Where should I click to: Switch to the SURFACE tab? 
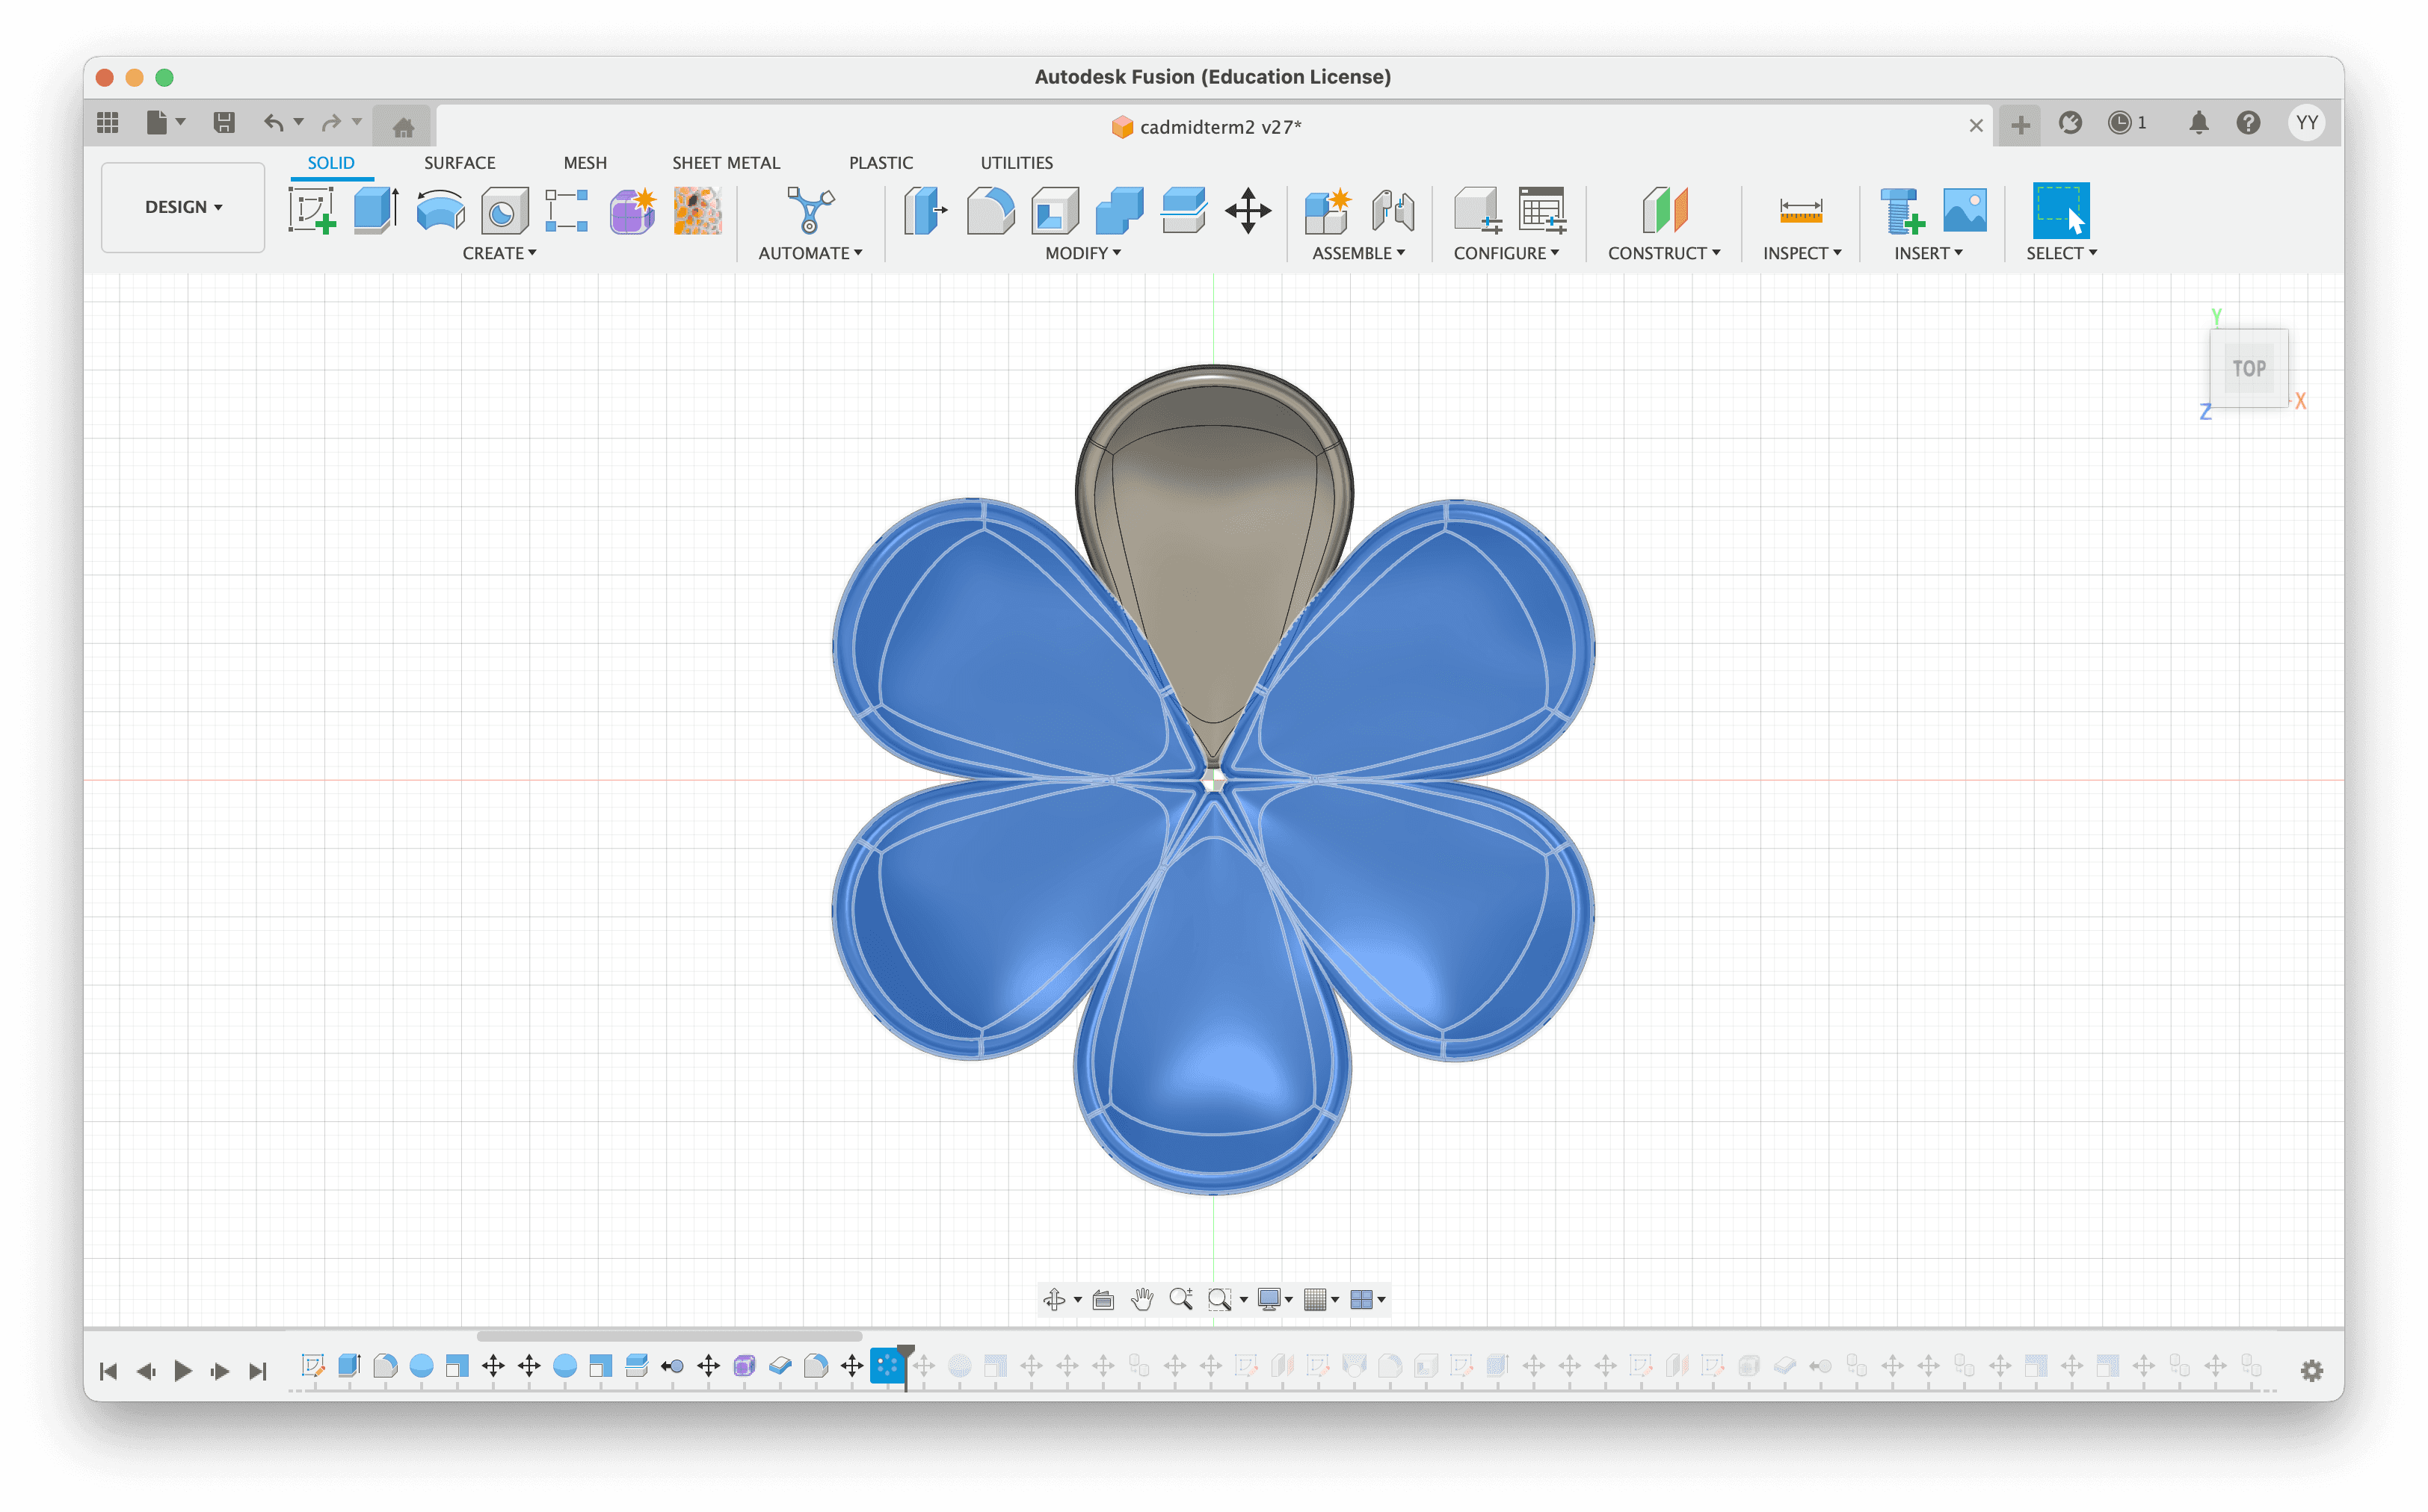coord(459,163)
